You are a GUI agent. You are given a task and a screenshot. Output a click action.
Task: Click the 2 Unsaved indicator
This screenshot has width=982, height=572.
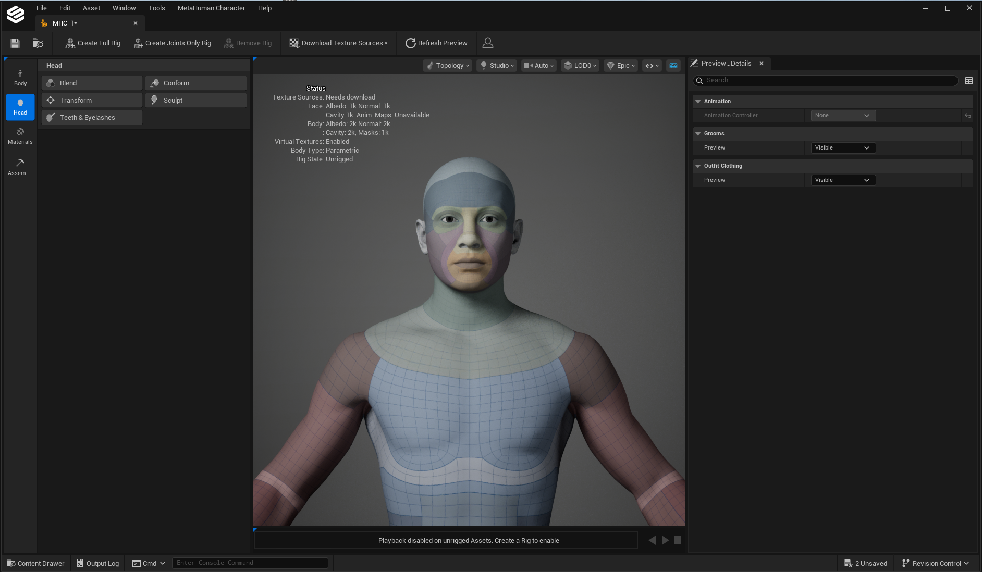866,564
